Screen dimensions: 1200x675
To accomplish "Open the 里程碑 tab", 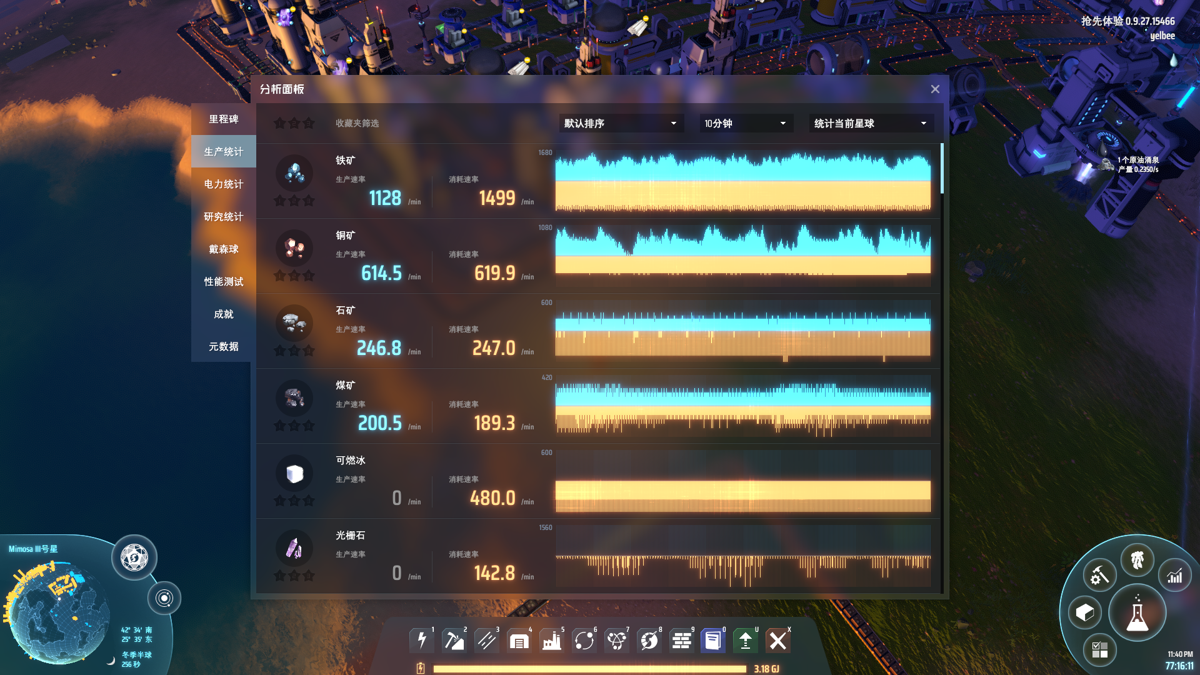I will pos(224,119).
